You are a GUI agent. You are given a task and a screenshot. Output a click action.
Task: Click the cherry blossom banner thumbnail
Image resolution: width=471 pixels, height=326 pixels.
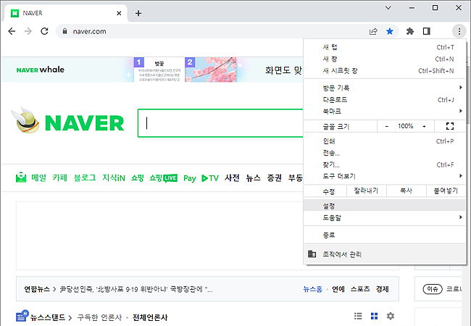211,70
